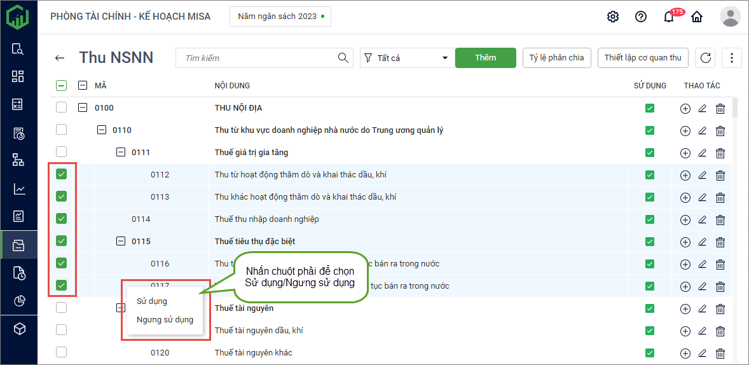Click the back arrow beside Thu NSNN

click(60, 58)
